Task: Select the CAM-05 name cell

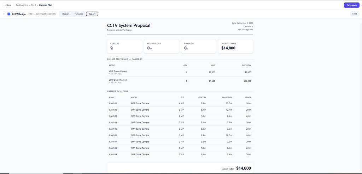Action: tap(113, 129)
